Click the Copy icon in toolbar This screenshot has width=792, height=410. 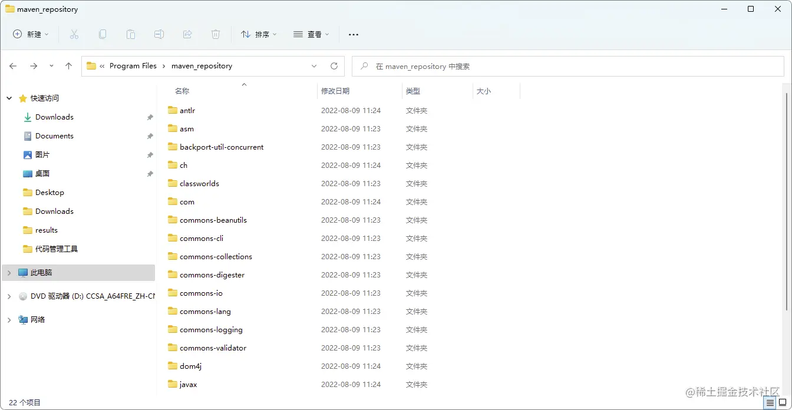coord(103,35)
